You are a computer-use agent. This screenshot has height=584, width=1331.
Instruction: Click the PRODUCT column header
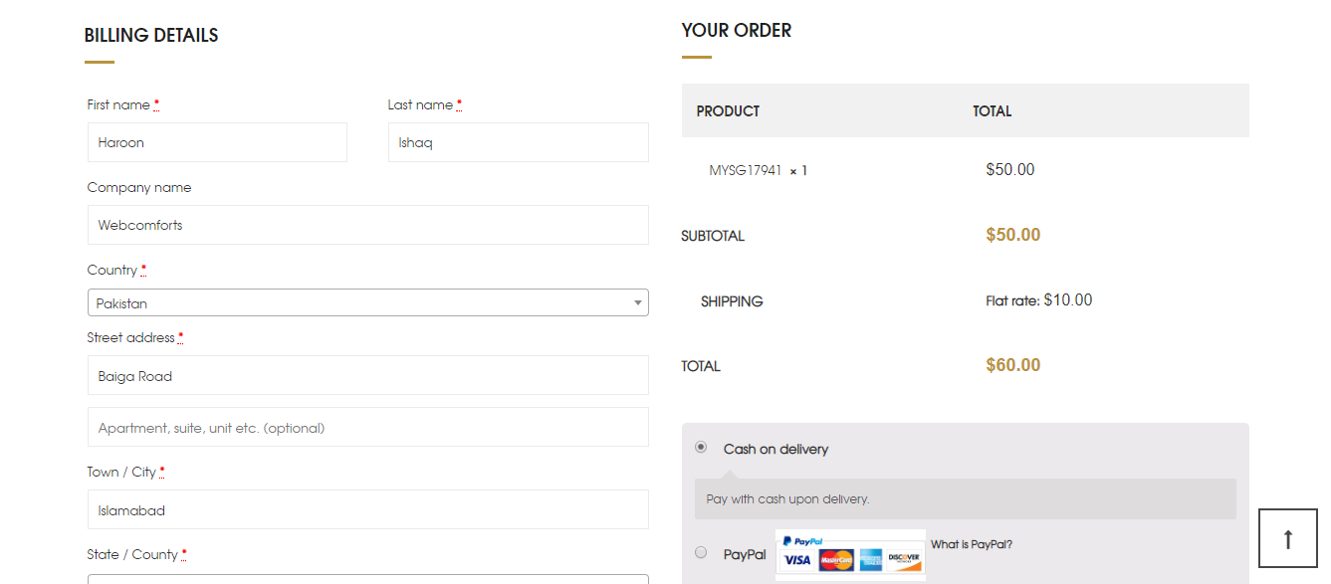tap(728, 111)
